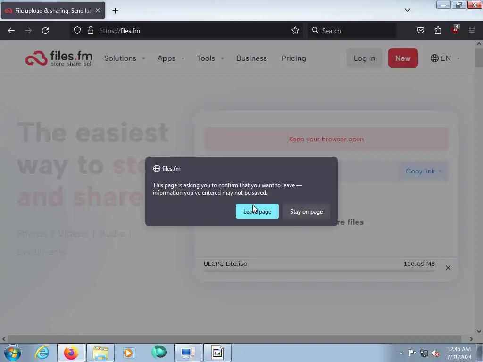Click the uBlock Origin toolbar icon
483x362 pixels.
pos(455,30)
